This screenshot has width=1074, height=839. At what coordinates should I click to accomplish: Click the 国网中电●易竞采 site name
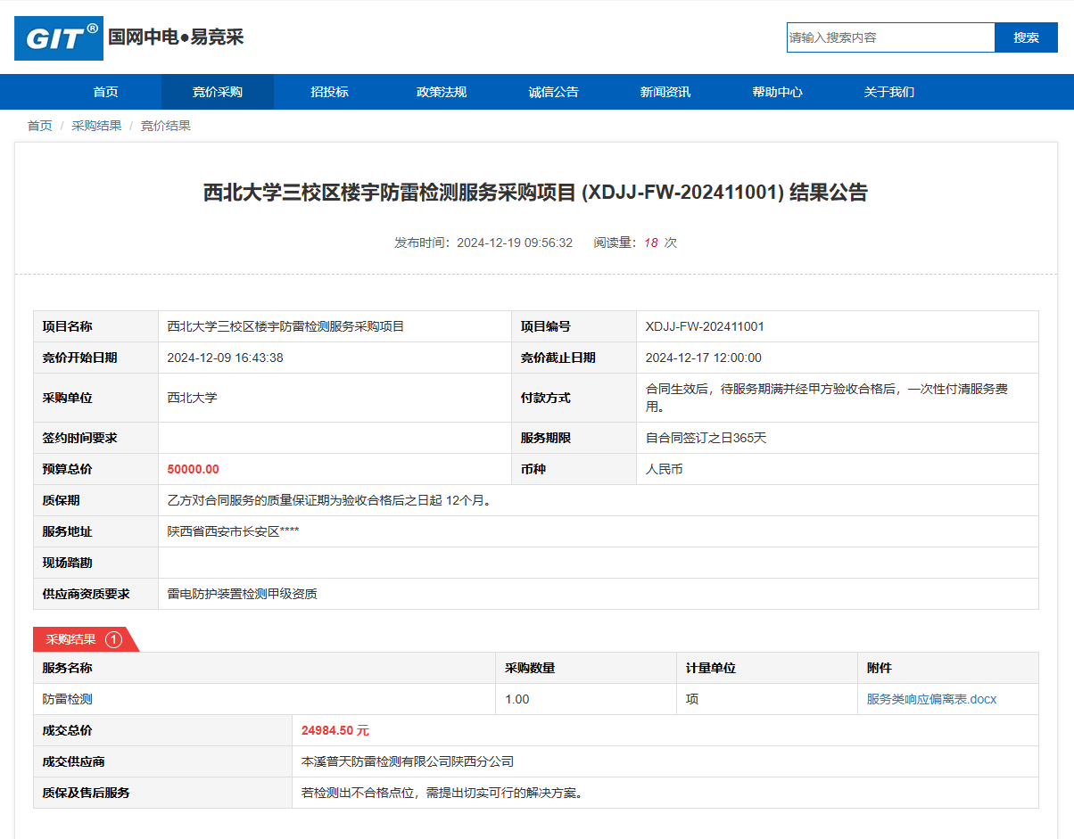(176, 37)
